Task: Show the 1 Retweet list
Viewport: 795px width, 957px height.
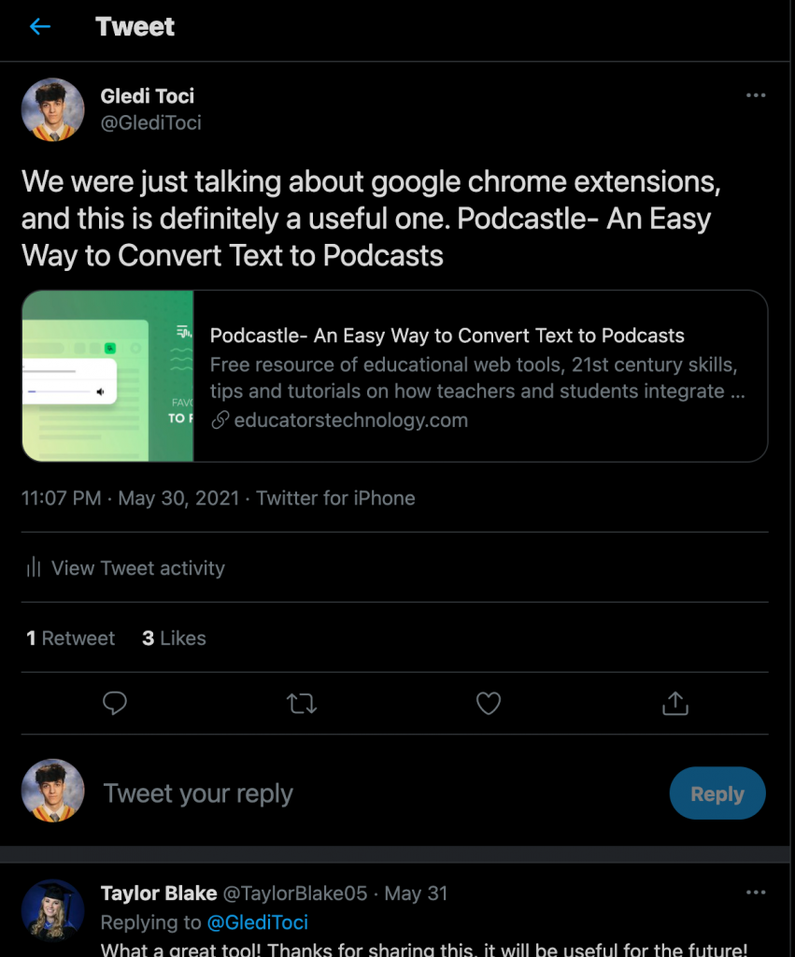Action: pos(70,638)
